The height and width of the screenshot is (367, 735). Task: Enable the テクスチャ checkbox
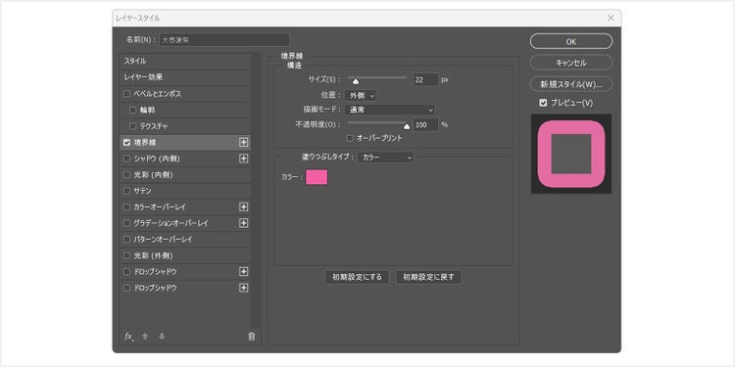[133, 126]
